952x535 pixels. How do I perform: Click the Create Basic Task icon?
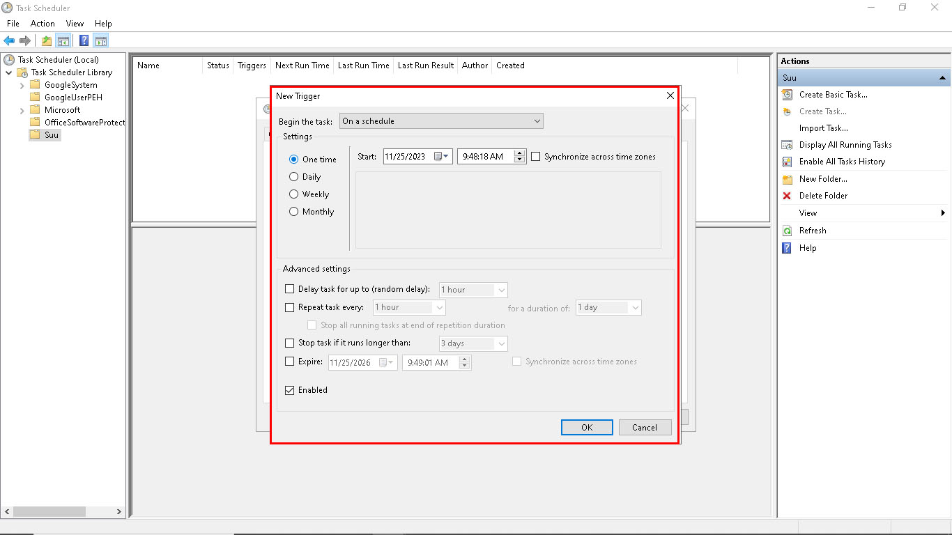coord(788,95)
